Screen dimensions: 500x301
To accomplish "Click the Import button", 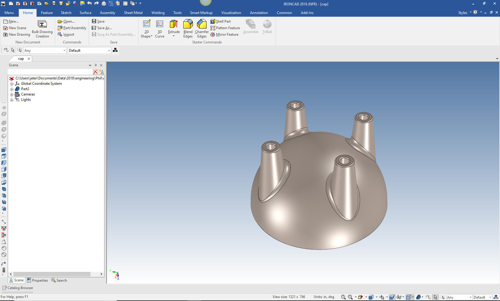I will pos(66,35).
